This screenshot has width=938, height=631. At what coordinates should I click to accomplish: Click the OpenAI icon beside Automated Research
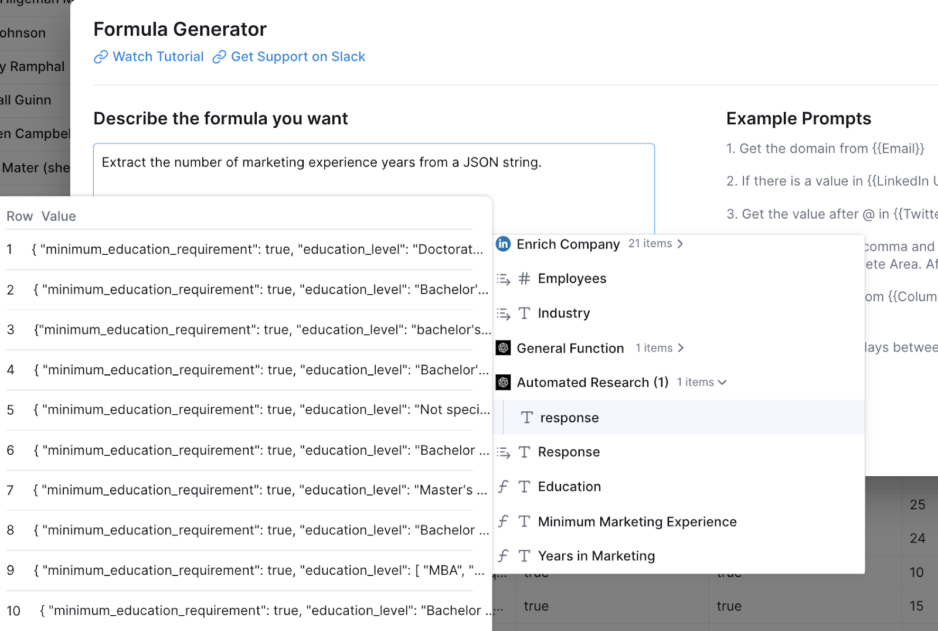pyautogui.click(x=503, y=383)
